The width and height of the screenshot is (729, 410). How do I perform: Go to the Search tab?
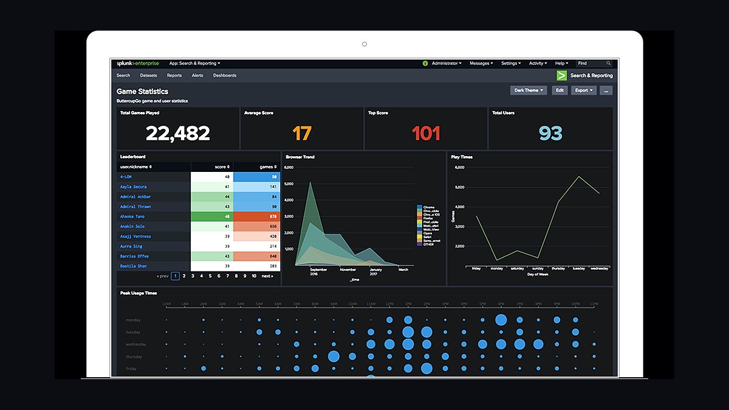click(x=123, y=75)
